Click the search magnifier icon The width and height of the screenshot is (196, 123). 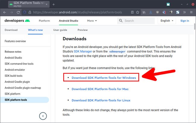click(x=121, y=21)
